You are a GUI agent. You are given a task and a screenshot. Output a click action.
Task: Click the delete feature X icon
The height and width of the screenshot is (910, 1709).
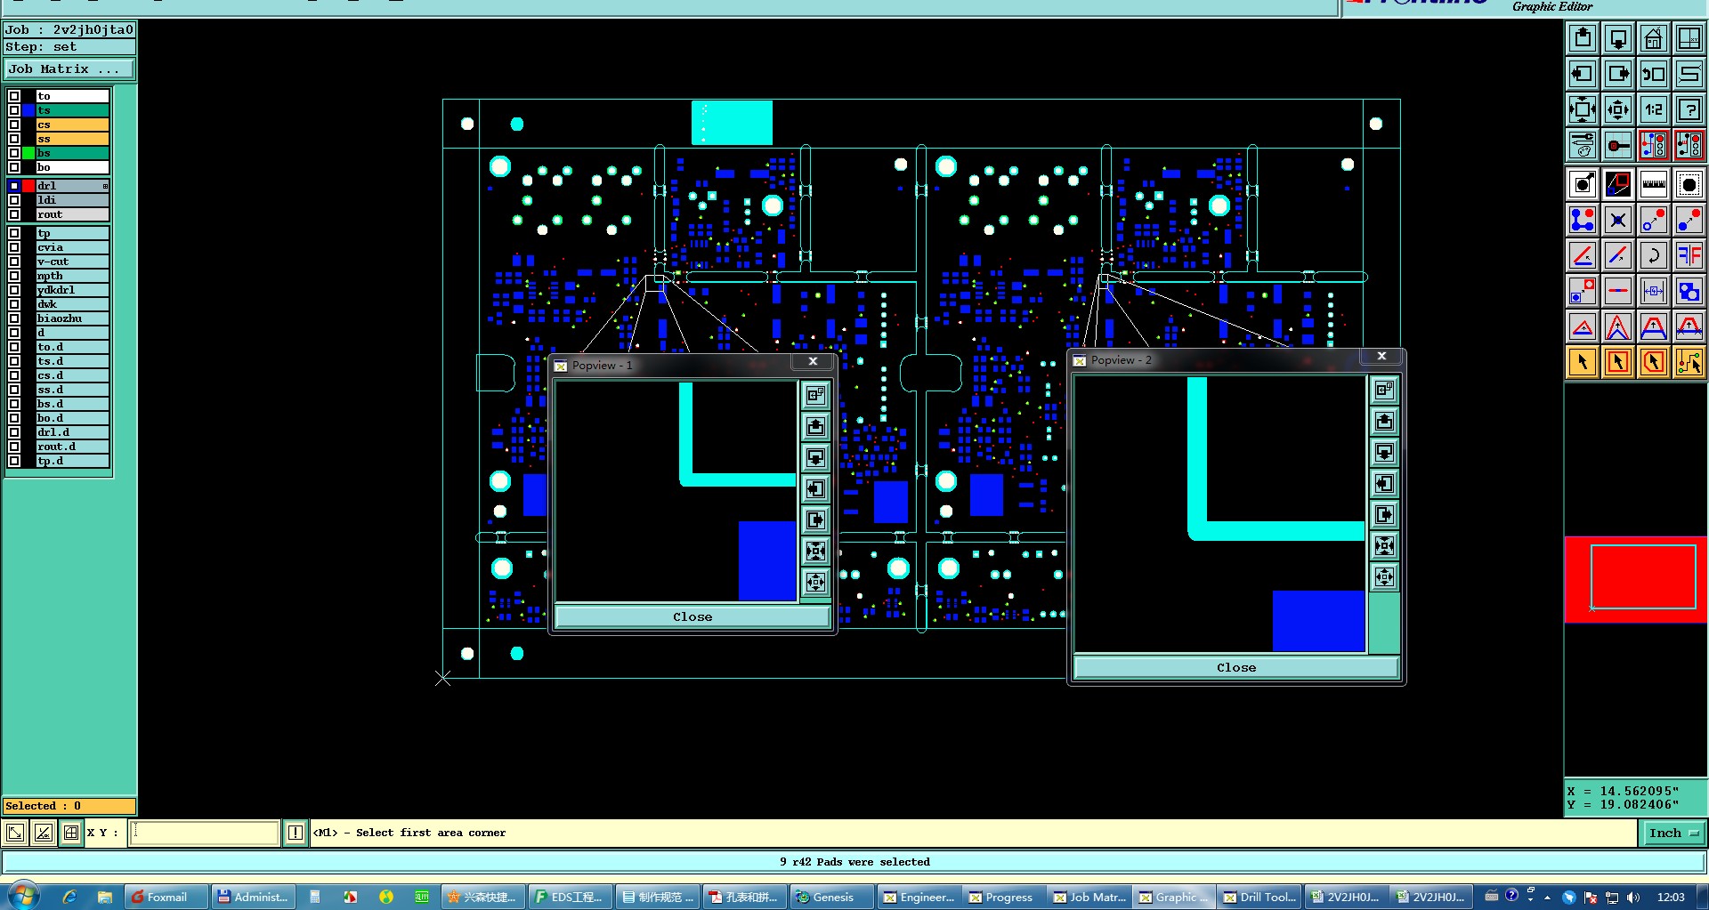(1618, 220)
